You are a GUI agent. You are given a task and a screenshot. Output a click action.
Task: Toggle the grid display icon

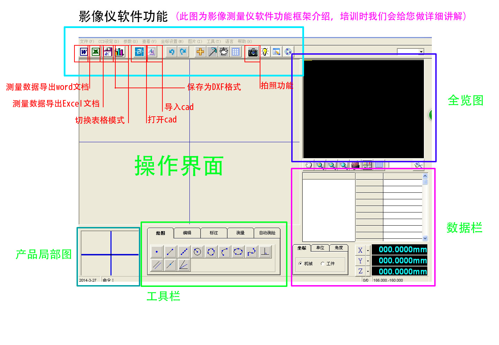235,52
